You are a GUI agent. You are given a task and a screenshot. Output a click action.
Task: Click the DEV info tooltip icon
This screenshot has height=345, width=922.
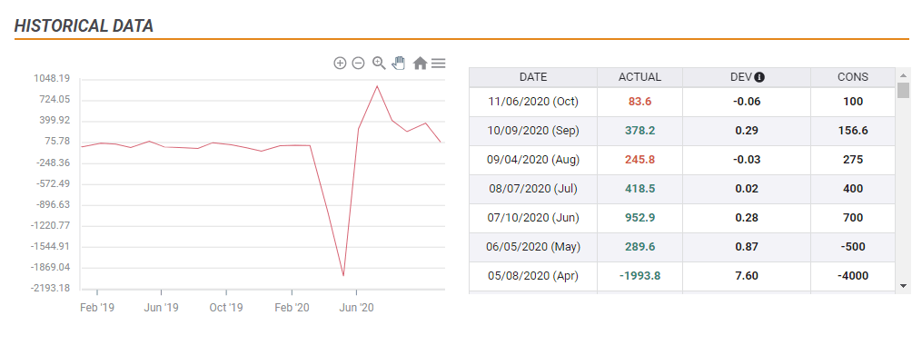[x=759, y=77]
